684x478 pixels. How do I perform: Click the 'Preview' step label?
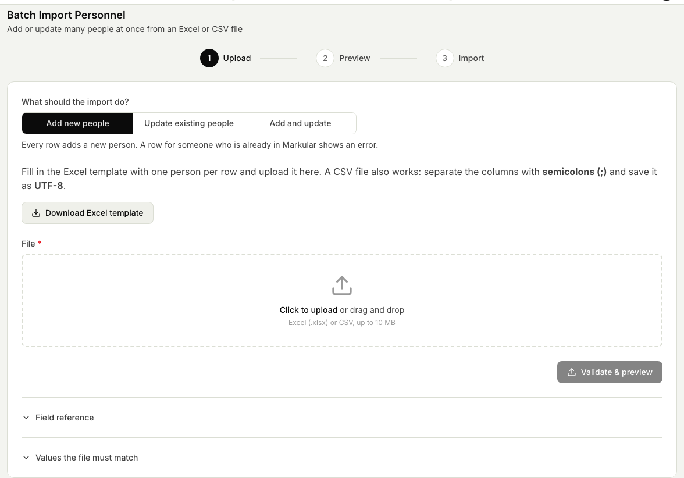[355, 58]
